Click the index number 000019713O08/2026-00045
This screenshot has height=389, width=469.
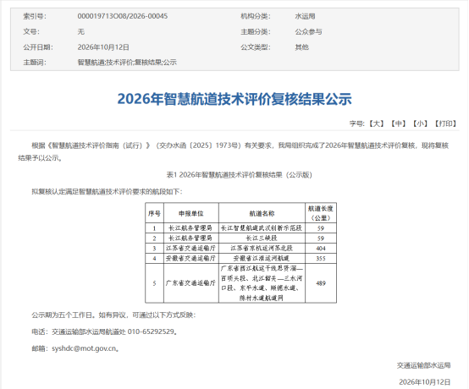pyautogui.click(x=123, y=16)
